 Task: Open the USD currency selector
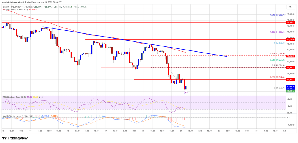click(290, 7)
